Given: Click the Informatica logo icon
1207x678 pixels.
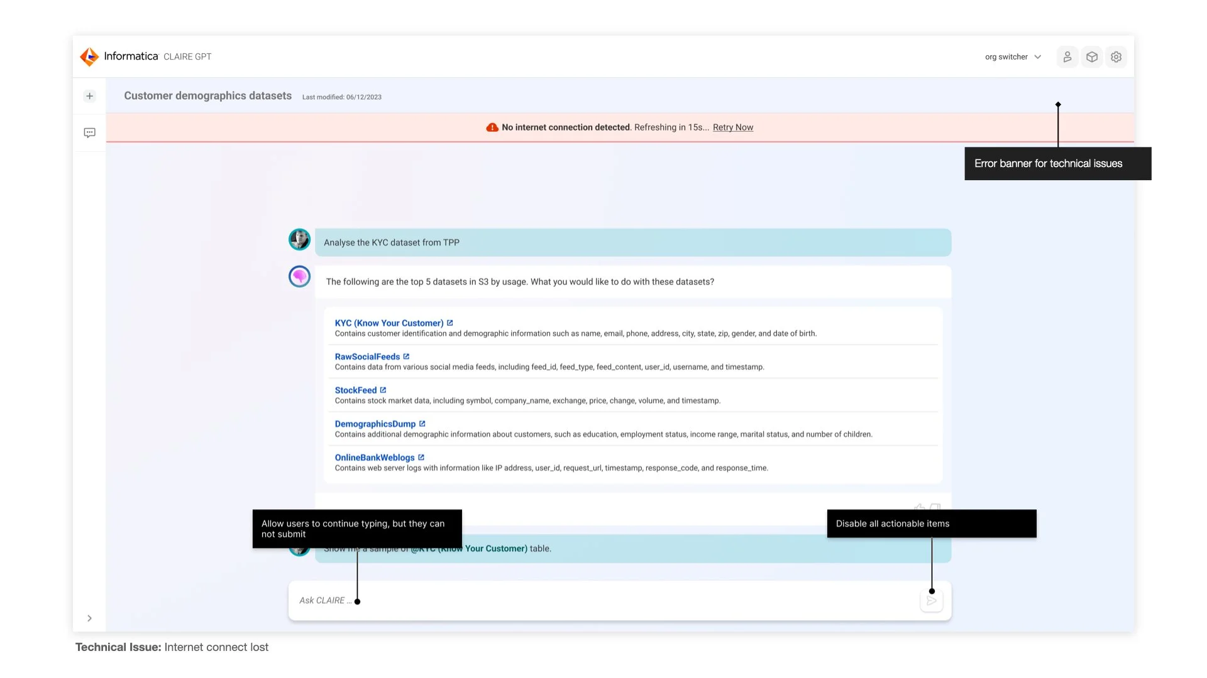Looking at the screenshot, I should coord(89,56).
